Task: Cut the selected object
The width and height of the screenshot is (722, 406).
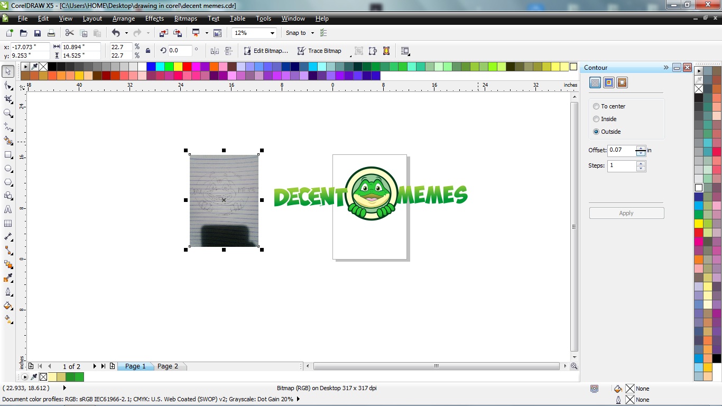Action: coord(70,33)
